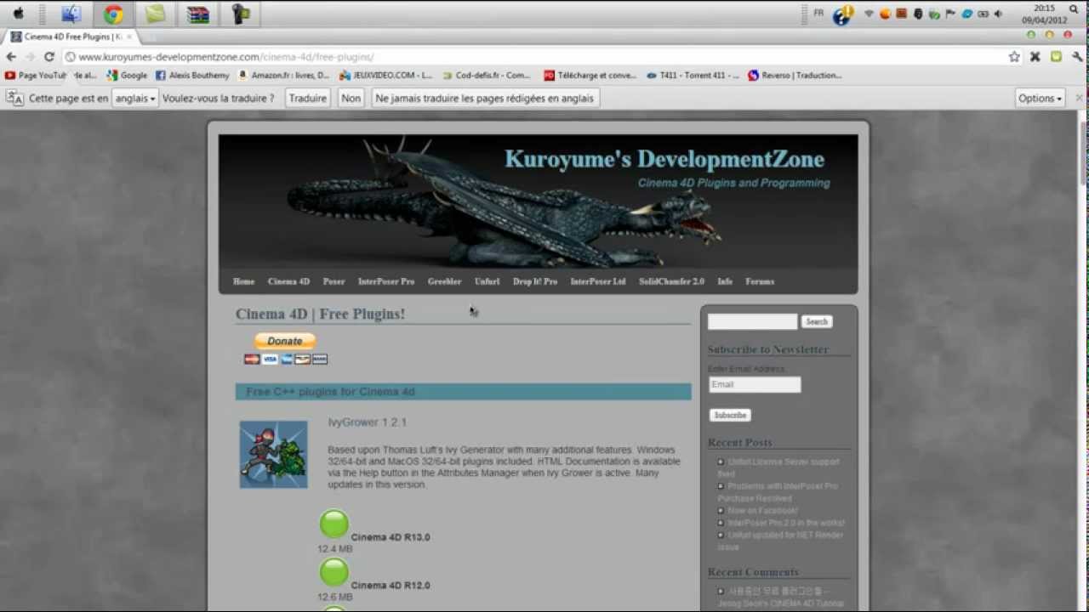Open the Forums menu item
Viewport: 1089px width, 612px height.
pyautogui.click(x=760, y=281)
